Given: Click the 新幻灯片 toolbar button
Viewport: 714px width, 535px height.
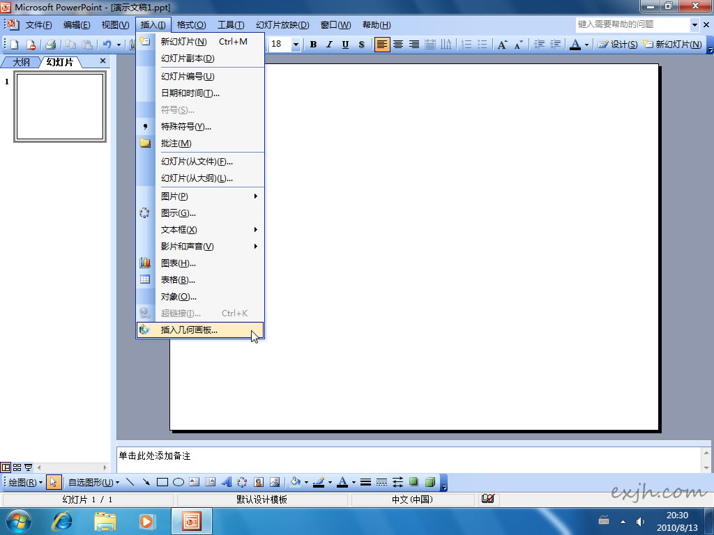Looking at the screenshot, I should tap(672, 45).
